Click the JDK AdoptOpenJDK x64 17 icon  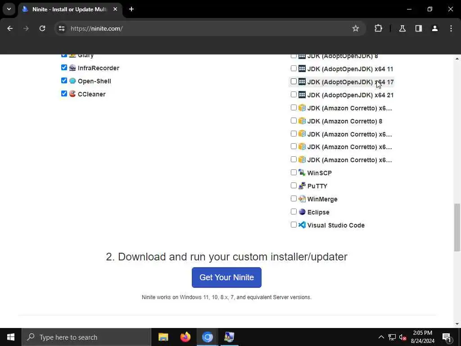pyautogui.click(x=302, y=82)
